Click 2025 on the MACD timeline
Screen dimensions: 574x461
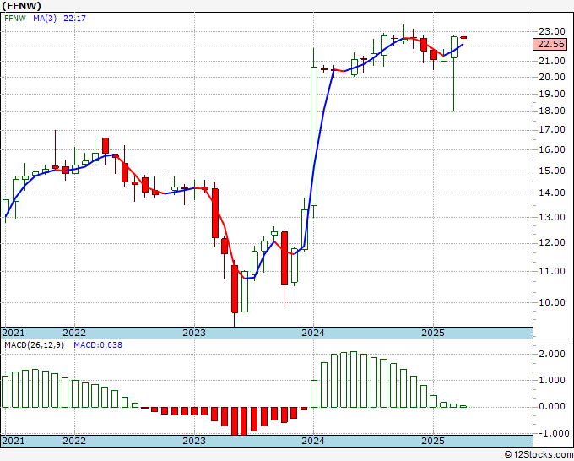point(433,441)
